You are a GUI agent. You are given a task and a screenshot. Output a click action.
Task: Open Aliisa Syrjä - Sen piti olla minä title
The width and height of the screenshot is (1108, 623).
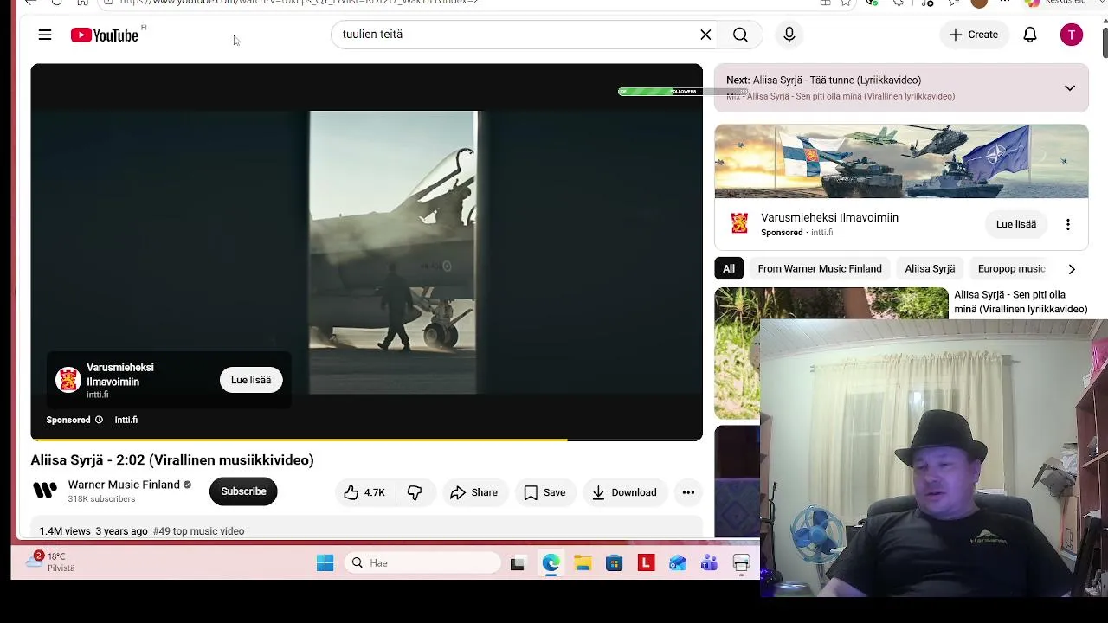1021,302
